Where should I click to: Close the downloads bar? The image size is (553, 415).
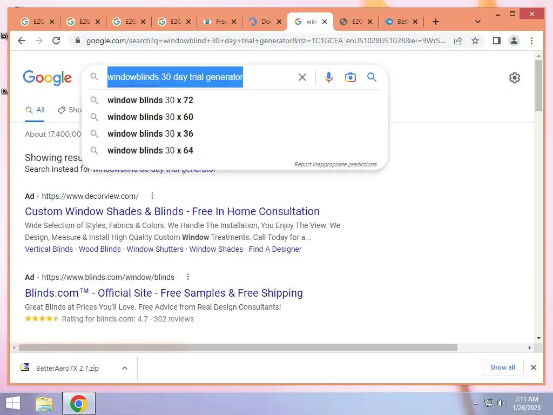pyautogui.click(x=533, y=367)
